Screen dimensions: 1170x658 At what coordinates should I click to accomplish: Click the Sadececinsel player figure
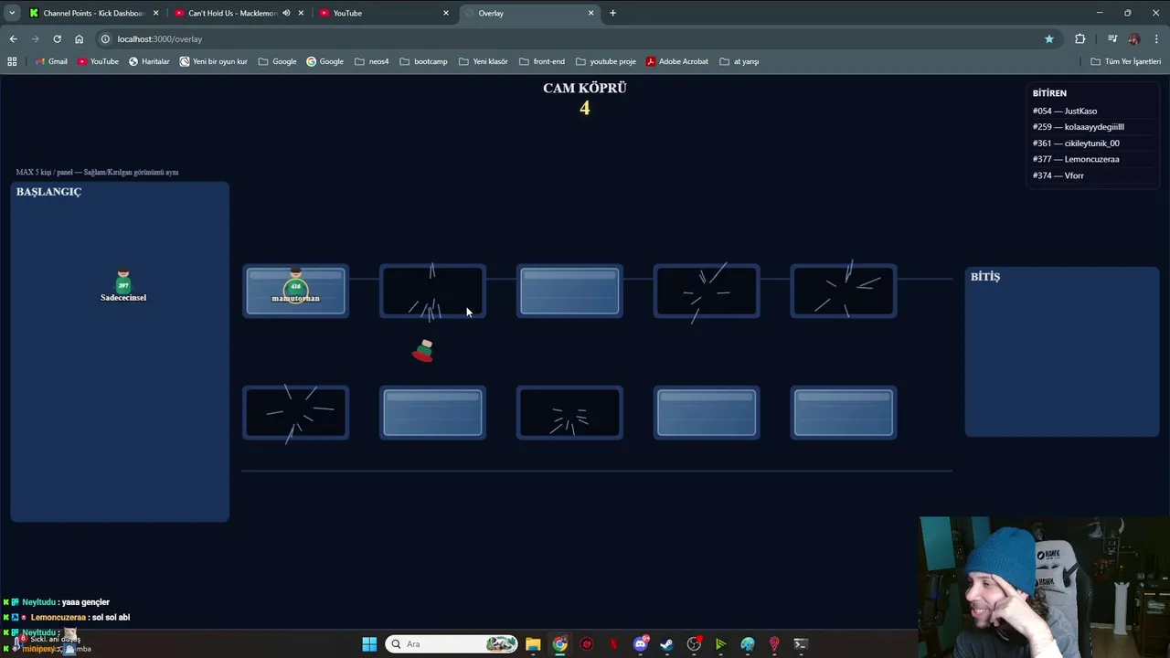(x=123, y=284)
